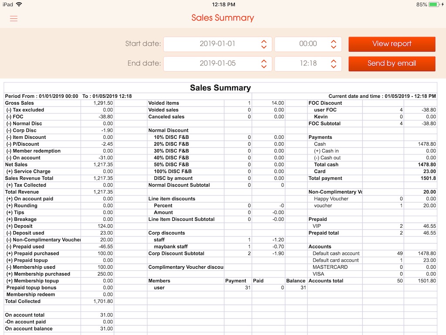Image resolution: width=446 pixels, height=335 pixels.
Task: Select the FOC Subtotal label
Action: pyautogui.click(x=324, y=123)
